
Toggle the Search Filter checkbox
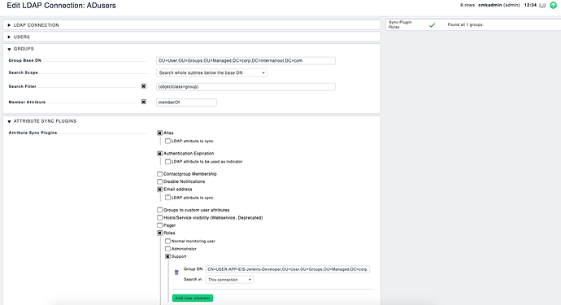pos(143,86)
